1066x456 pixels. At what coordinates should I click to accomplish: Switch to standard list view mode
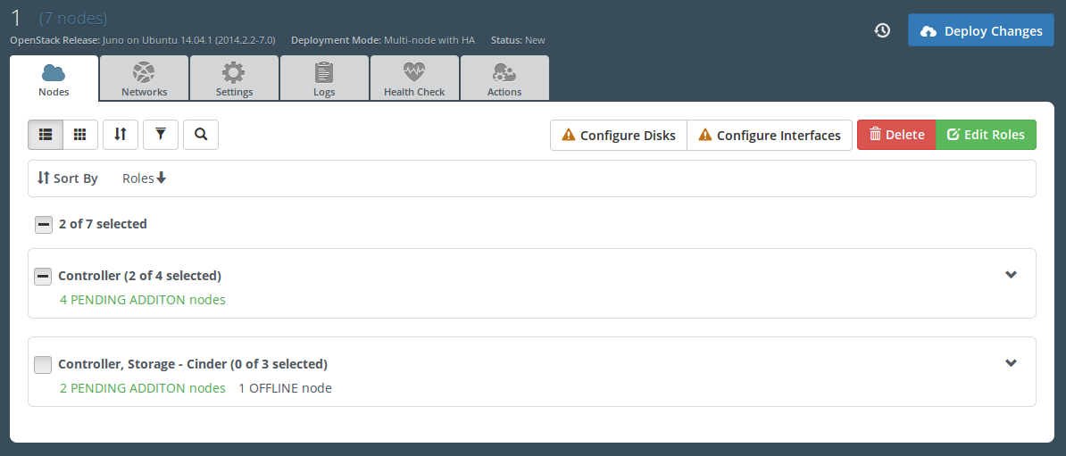click(46, 135)
